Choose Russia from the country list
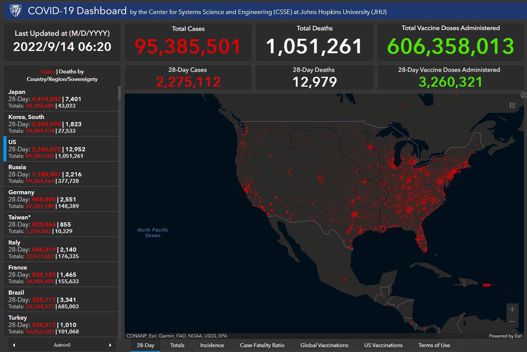 pyautogui.click(x=61, y=174)
